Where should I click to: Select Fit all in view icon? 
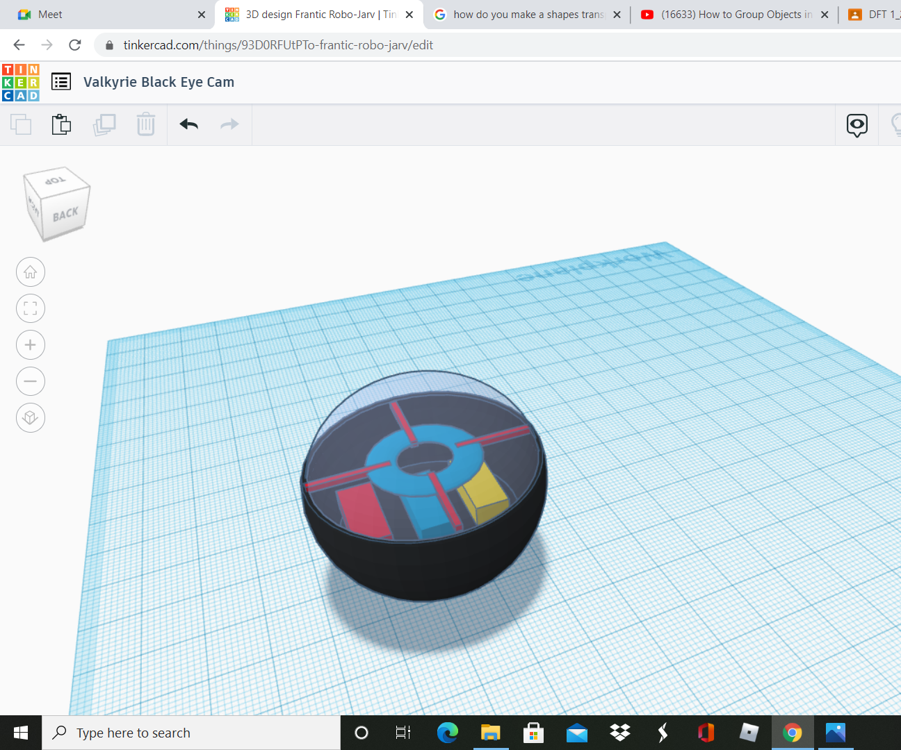point(30,308)
